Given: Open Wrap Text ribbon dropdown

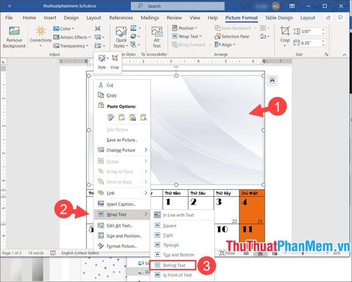Looking at the screenshot, I should 187,36.
